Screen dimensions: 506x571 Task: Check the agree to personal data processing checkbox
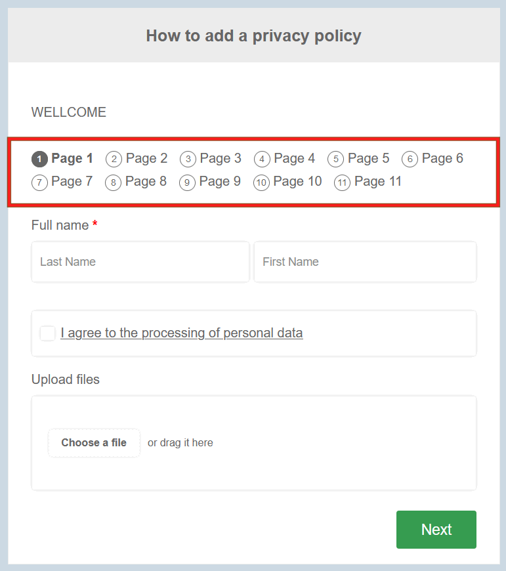pos(47,333)
